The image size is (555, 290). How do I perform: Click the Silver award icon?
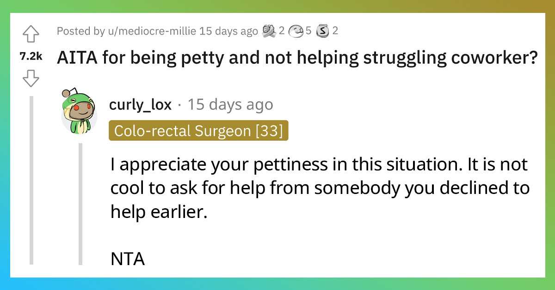[322, 31]
